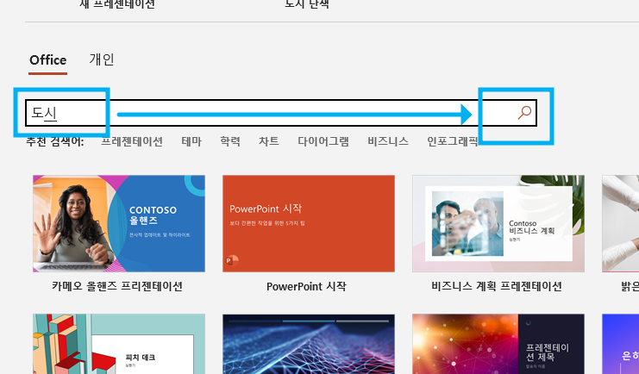Screen dimensions: 639x374
Task: Open the 피치 데크 template thumbnail
Action: 119,344
